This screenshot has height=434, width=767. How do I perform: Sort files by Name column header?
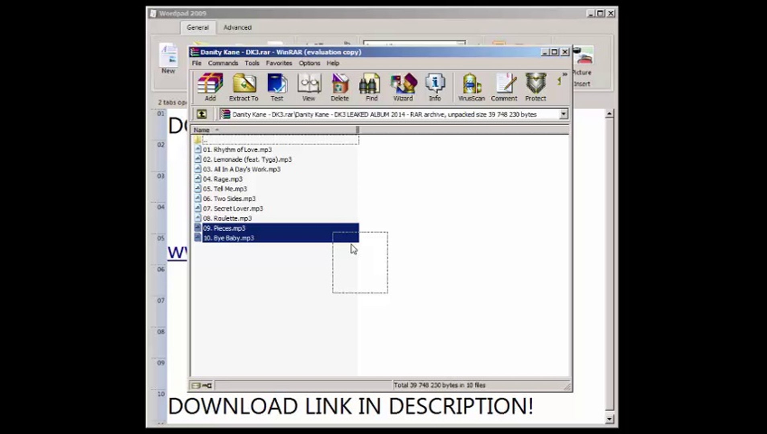coord(274,130)
